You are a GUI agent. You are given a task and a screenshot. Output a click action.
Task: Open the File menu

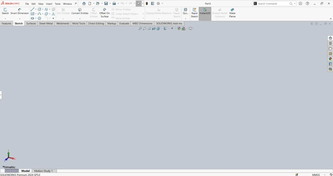tap(27, 4)
